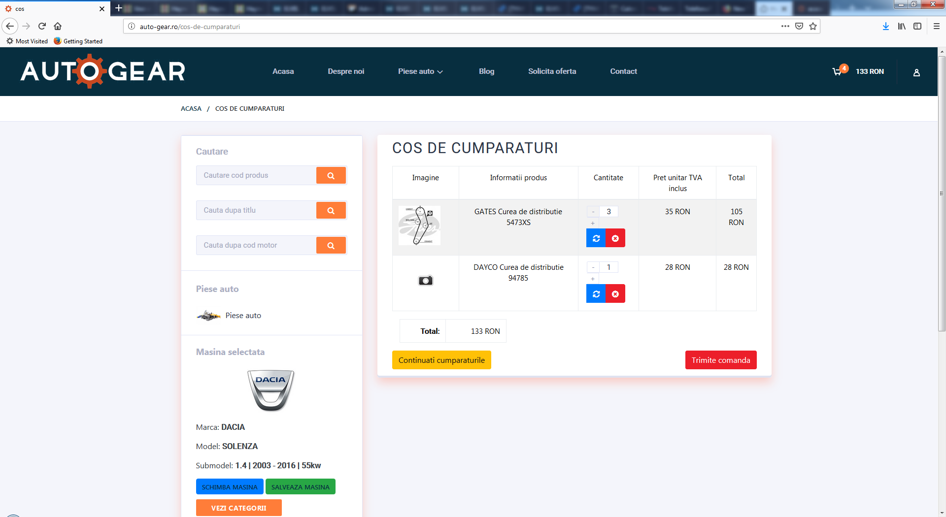
Task: Open a new browser tab with plus
Action: click(118, 8)
